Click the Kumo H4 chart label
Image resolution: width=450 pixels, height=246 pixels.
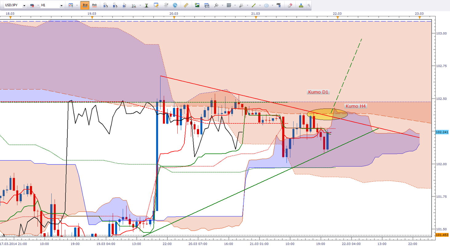(x=356, y=106)
